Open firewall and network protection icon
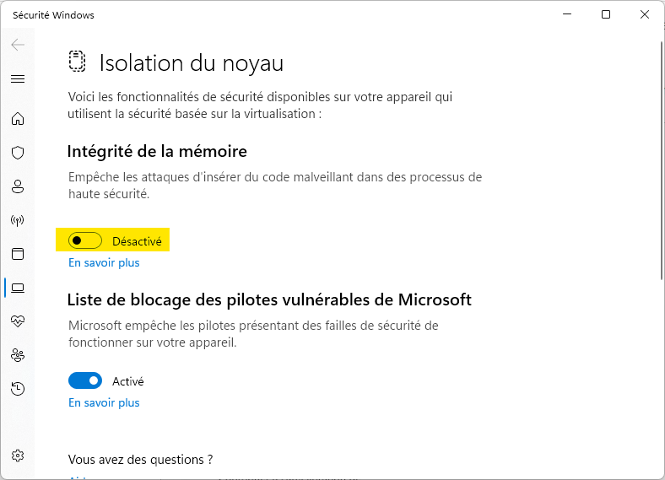This screenshot has height=480, width=665. (x=18, y=220)
